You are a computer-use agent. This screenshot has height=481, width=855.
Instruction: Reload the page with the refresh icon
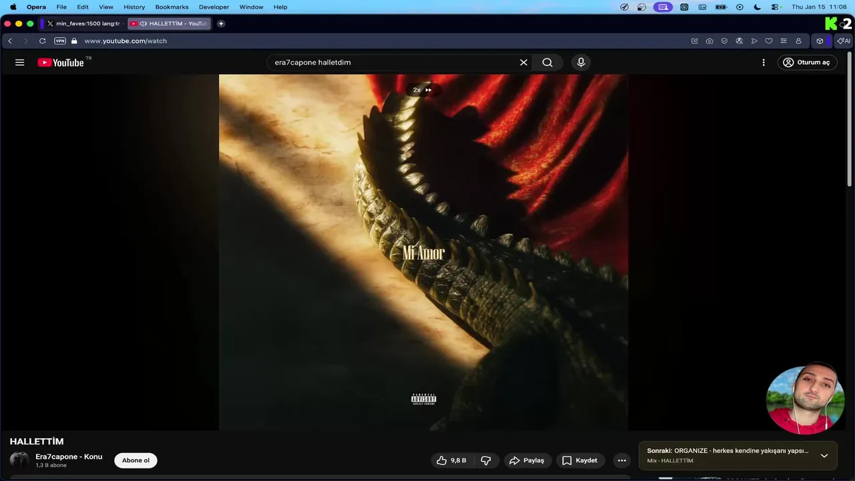coord(42,41)
